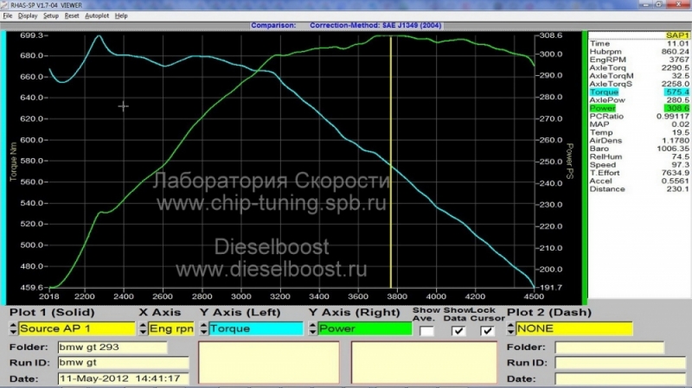Open the Display menu
This screenshot has width=692, height=388.
pos(28,16)
